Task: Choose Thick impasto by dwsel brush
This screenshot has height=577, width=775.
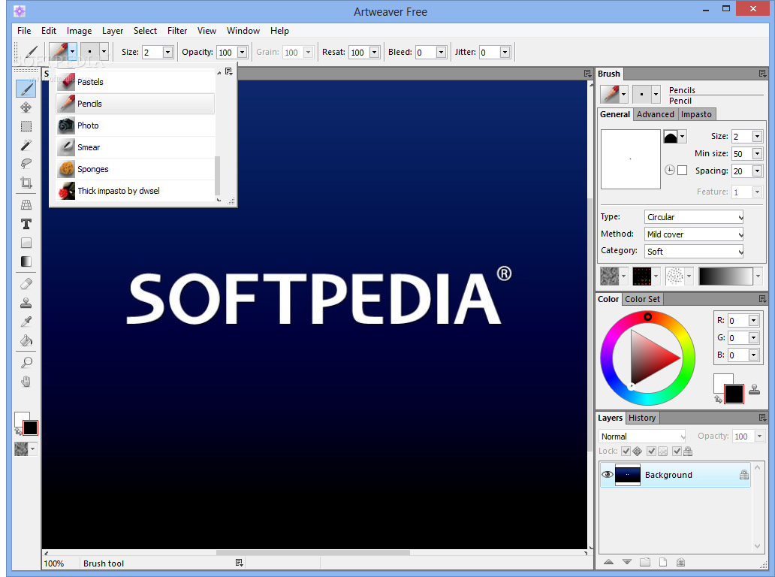Action: pos(135,190)
